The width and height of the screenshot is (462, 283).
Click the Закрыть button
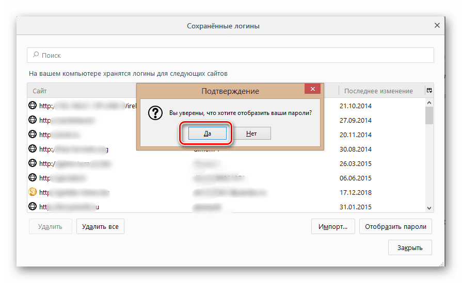pyautogui.click(x=410, y=248)
